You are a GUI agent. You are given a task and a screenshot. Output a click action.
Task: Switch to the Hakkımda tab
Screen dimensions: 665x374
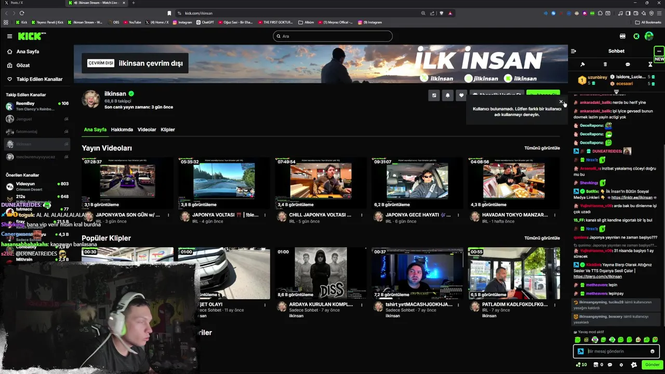pos(122,129)
